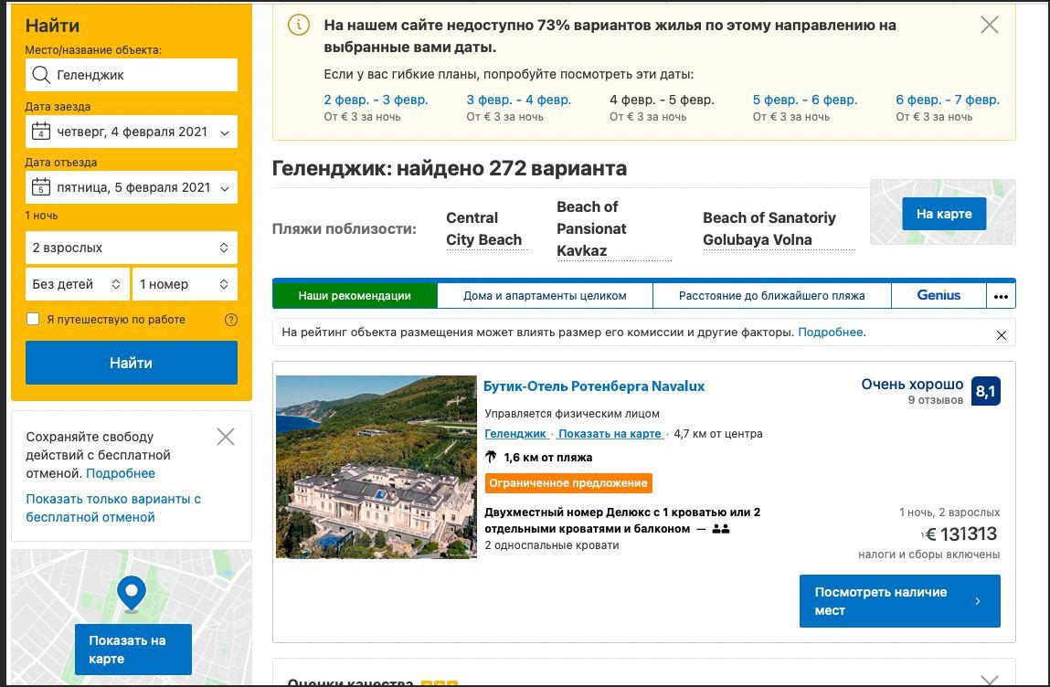This screenshot has width=1050, height=687.
Task: Click 'Показать только варианты с бесплатной отменой'
Action: click(113, 508)
